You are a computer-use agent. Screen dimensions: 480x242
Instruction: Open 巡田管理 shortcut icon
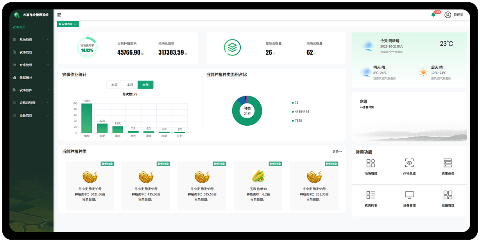448,195
